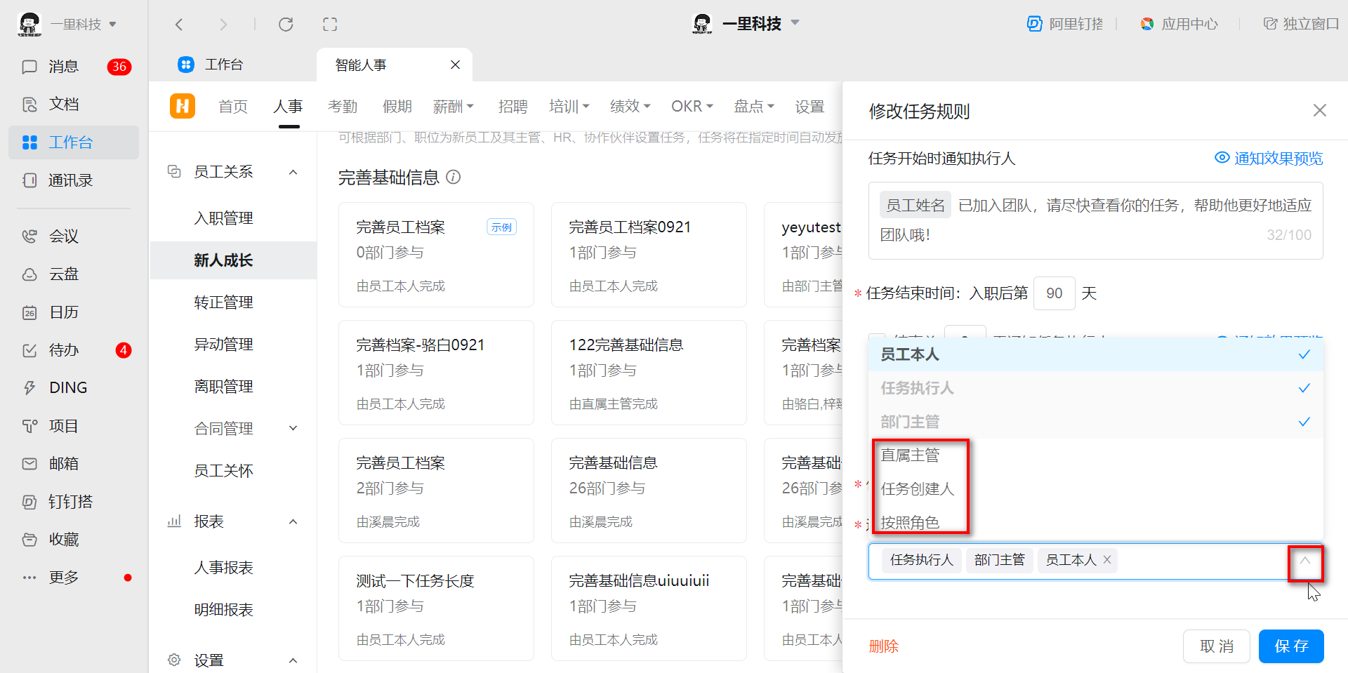
Task: Open 消息 messages in the sidebar
Action: [64, 67]
